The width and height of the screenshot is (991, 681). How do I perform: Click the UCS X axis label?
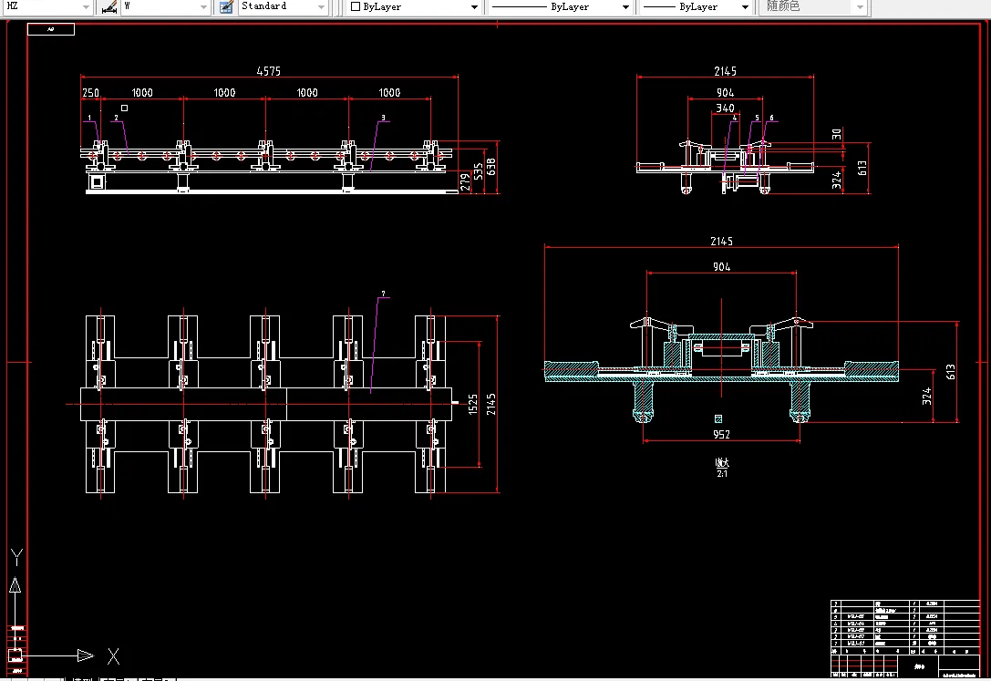tap(113, 656)
